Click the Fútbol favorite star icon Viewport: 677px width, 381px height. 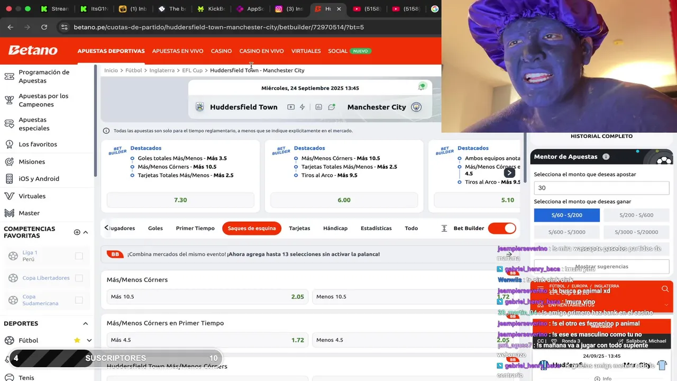click(77, 340)
